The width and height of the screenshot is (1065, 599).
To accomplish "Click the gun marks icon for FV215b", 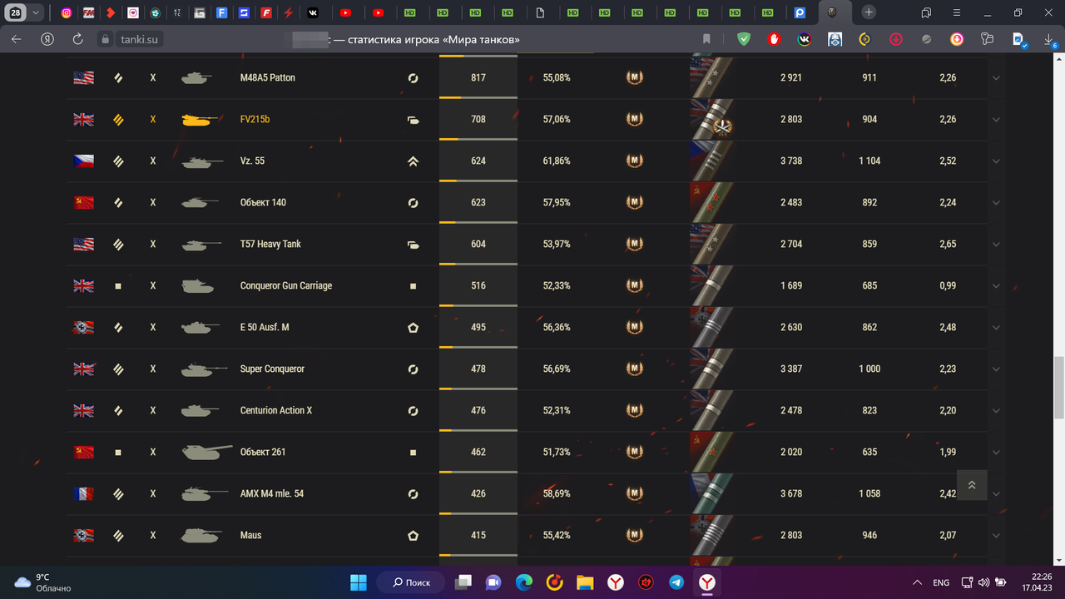I will coord(711,119).
